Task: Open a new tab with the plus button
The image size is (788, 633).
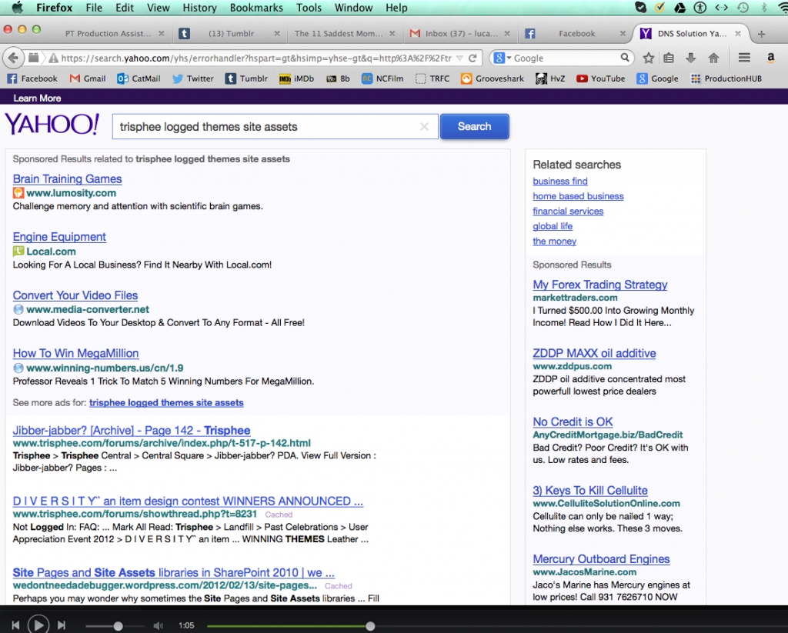Action: (761, 34)
